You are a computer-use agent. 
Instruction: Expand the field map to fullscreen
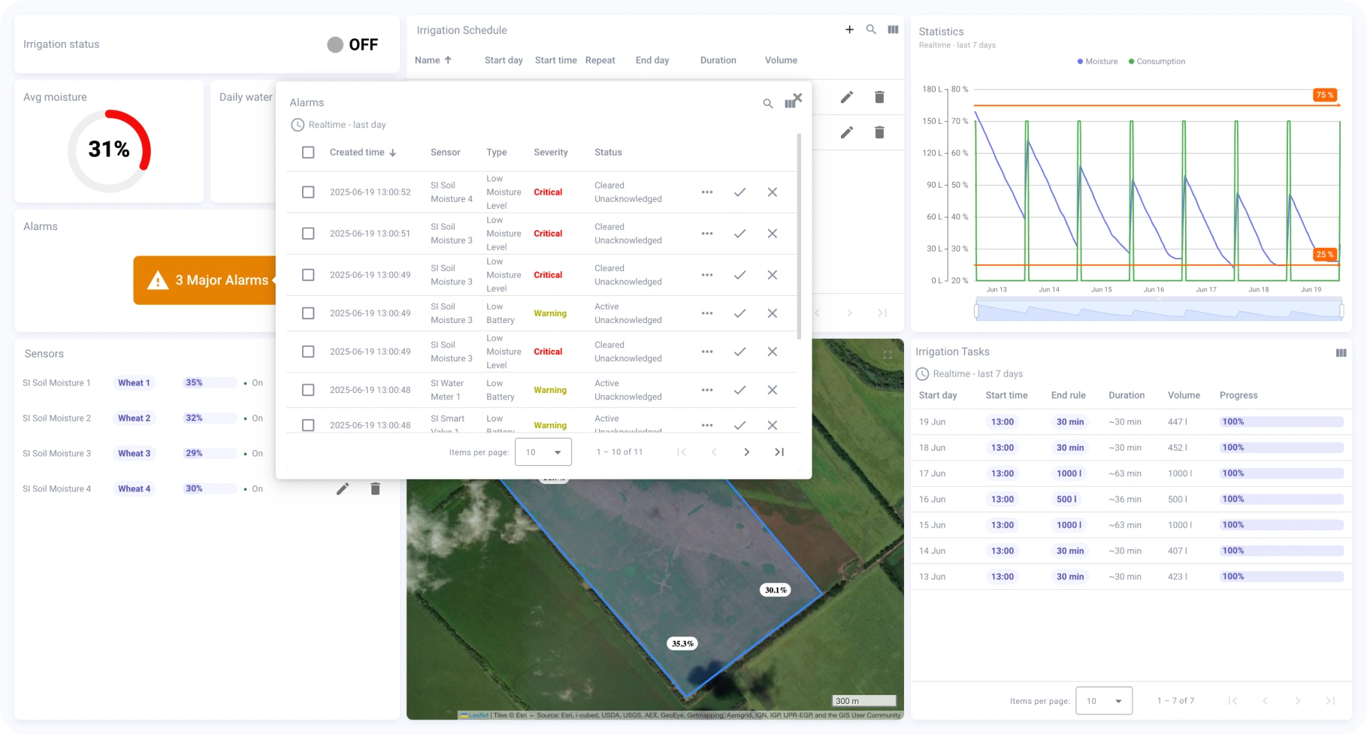888,354
